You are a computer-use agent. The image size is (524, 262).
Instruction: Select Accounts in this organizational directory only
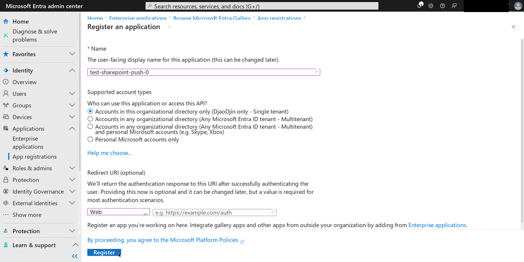point(90,111)
